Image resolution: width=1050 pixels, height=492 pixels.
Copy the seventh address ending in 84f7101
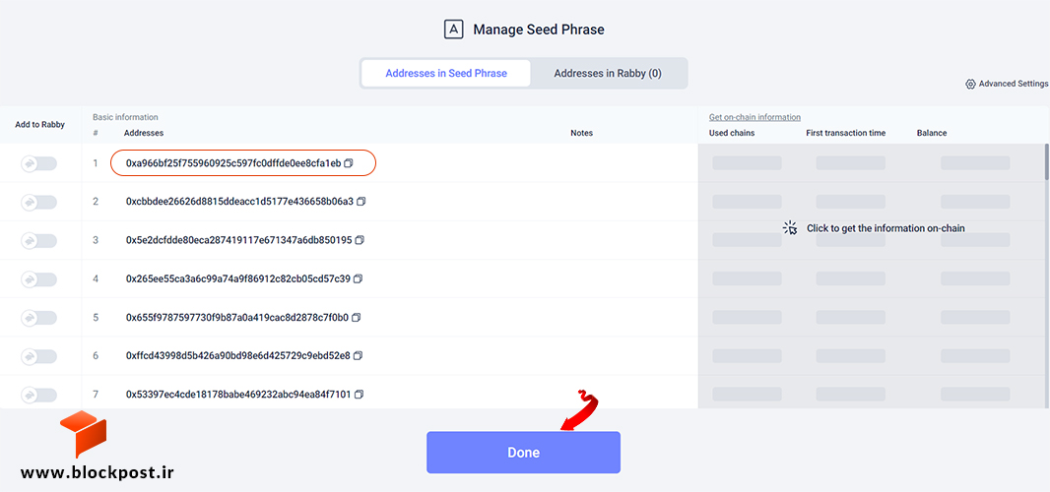[359, 395]
